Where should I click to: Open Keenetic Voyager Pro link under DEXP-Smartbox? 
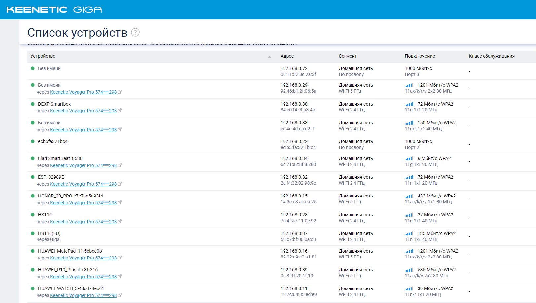pyautogui.click(x=83, y=111)
